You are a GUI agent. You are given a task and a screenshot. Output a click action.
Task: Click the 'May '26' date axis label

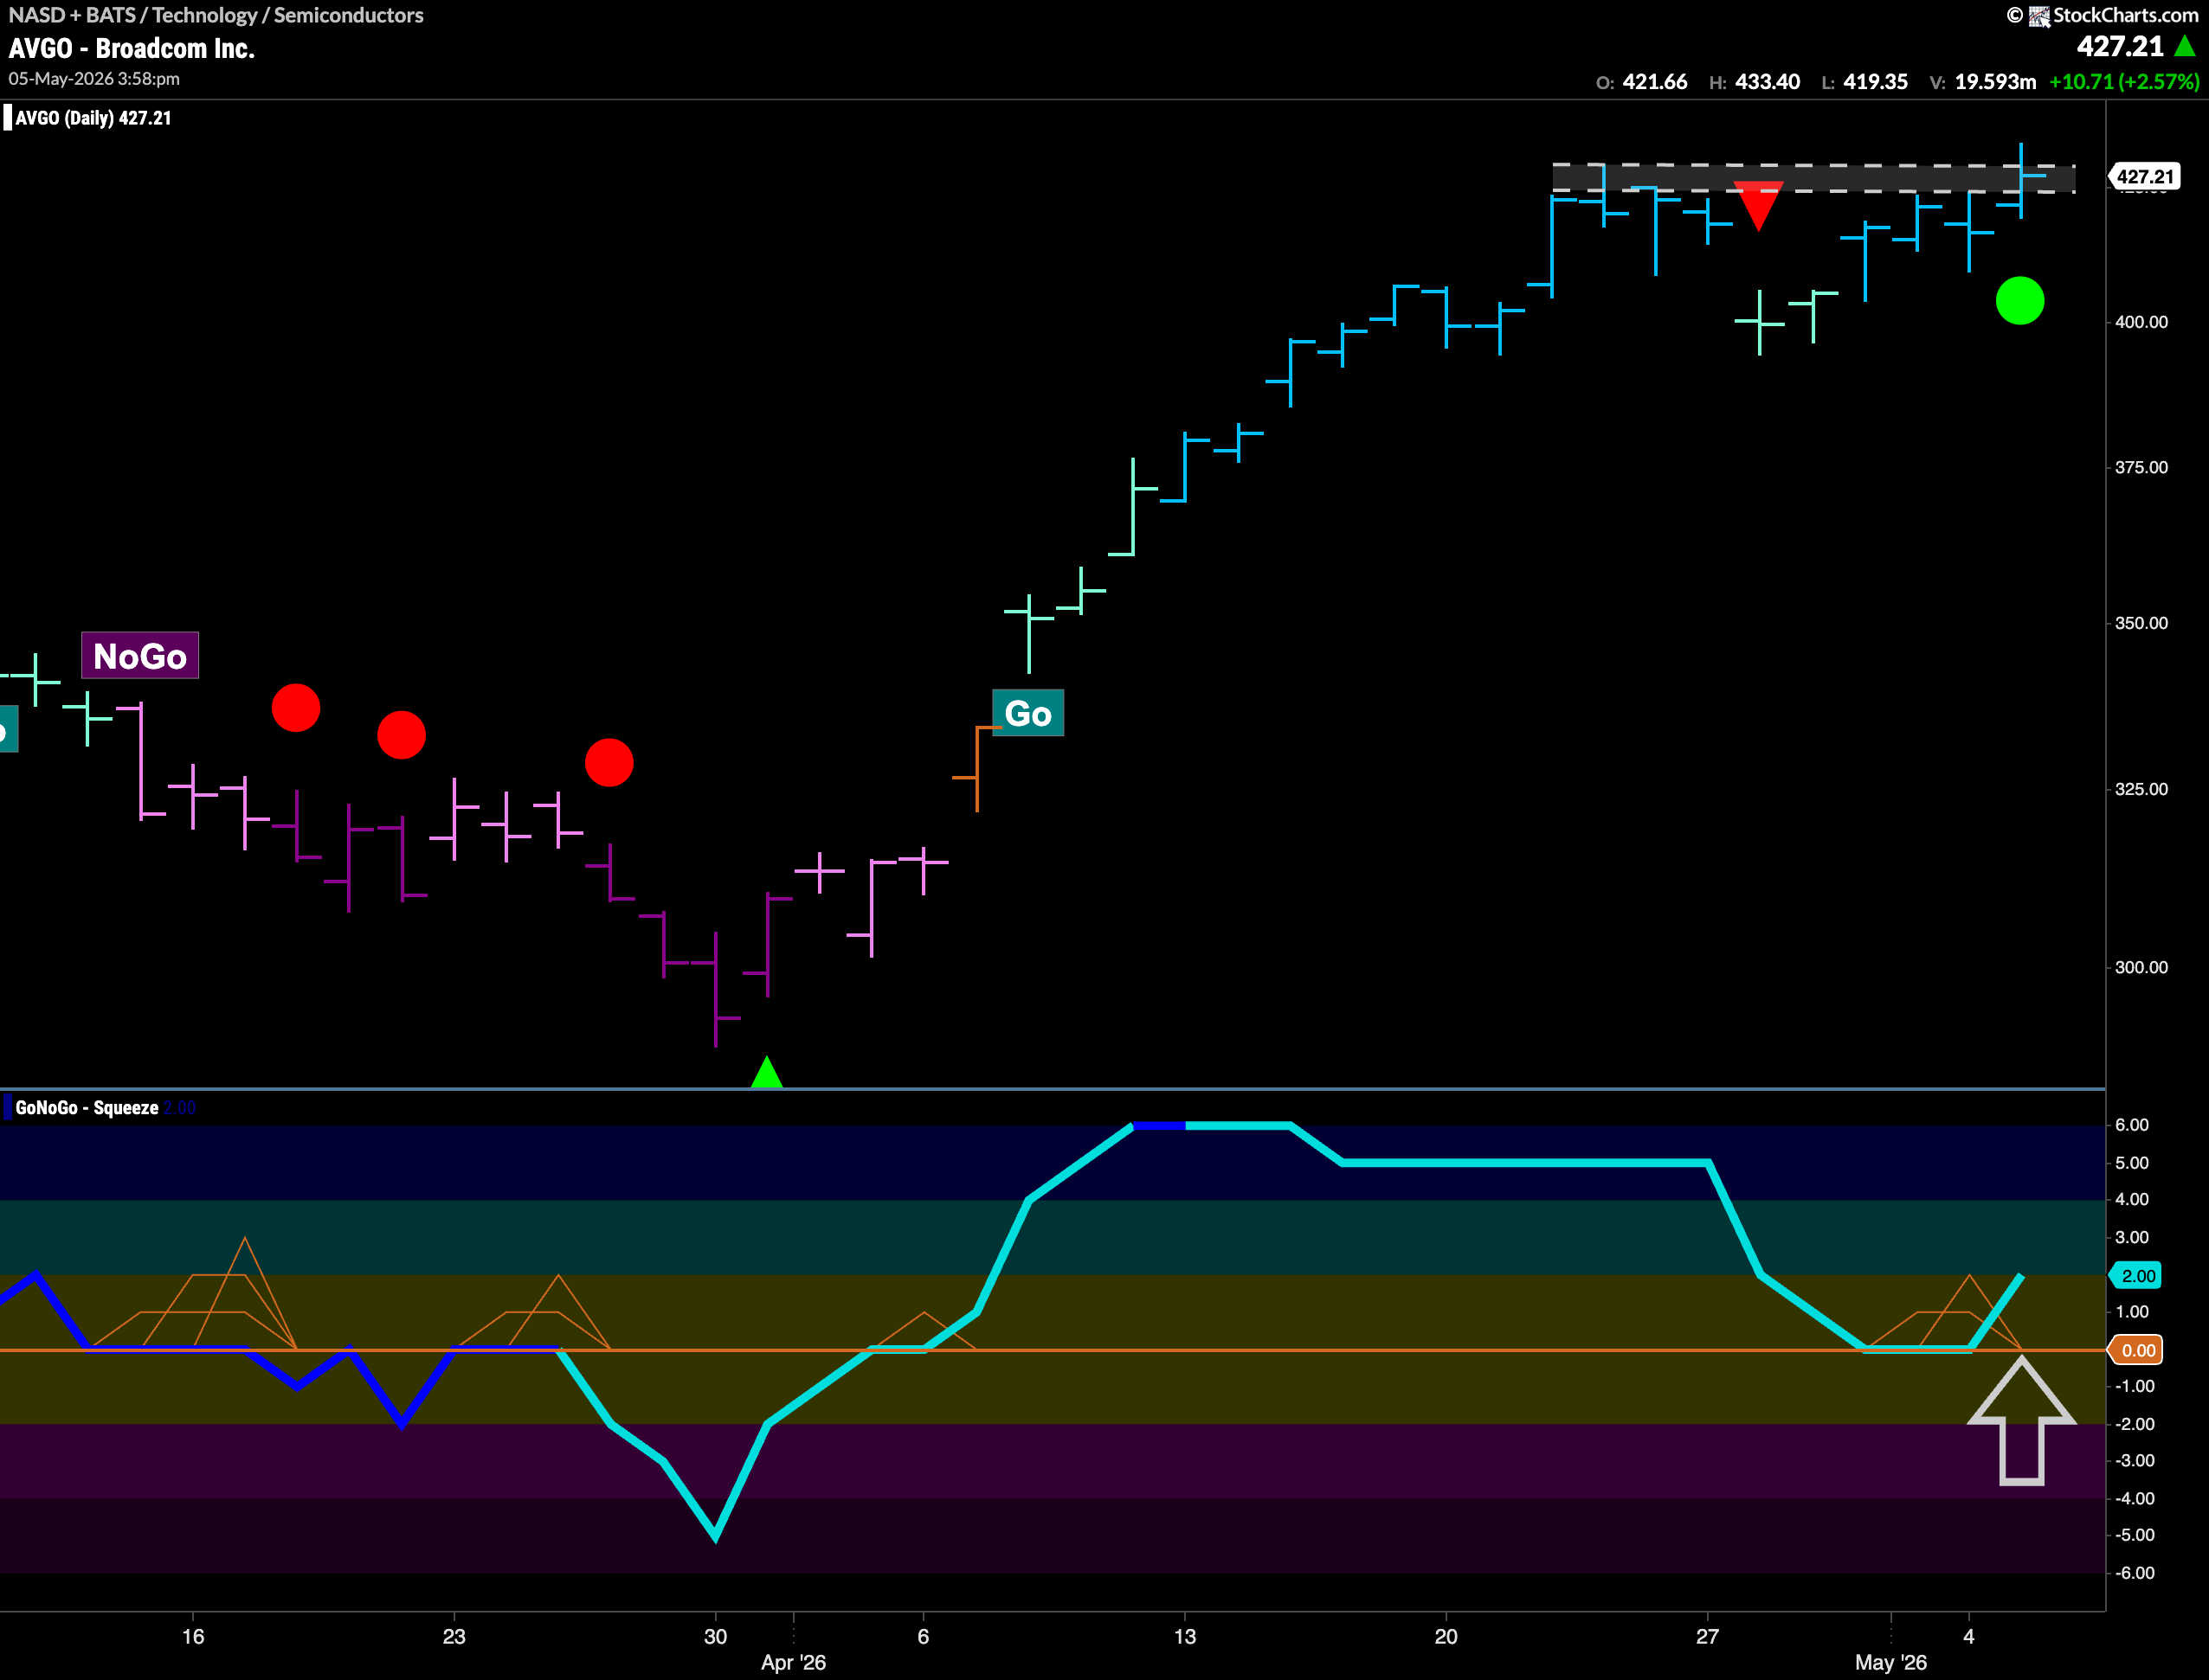(1890, 1662)
